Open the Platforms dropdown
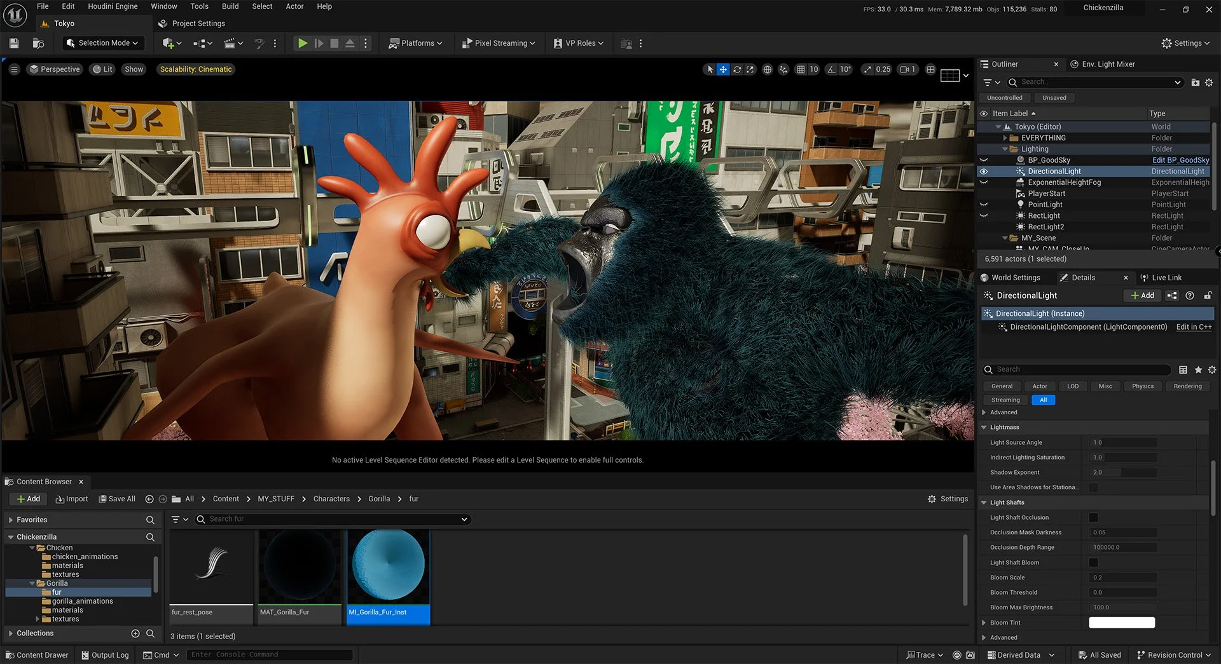1221x664 pixels. pyautogui.click(x=415, y=43)
